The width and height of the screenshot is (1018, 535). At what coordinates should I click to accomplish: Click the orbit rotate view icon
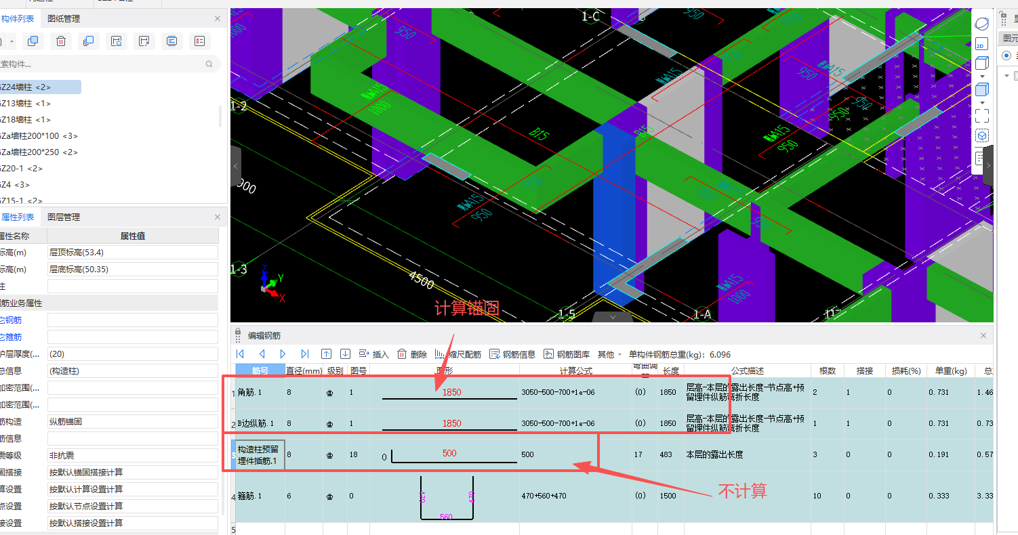click(981, 24)
